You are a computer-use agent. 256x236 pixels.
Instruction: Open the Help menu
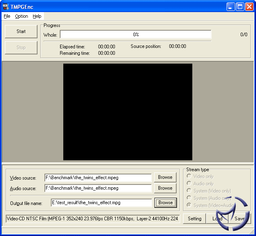[x=37, y=16]
